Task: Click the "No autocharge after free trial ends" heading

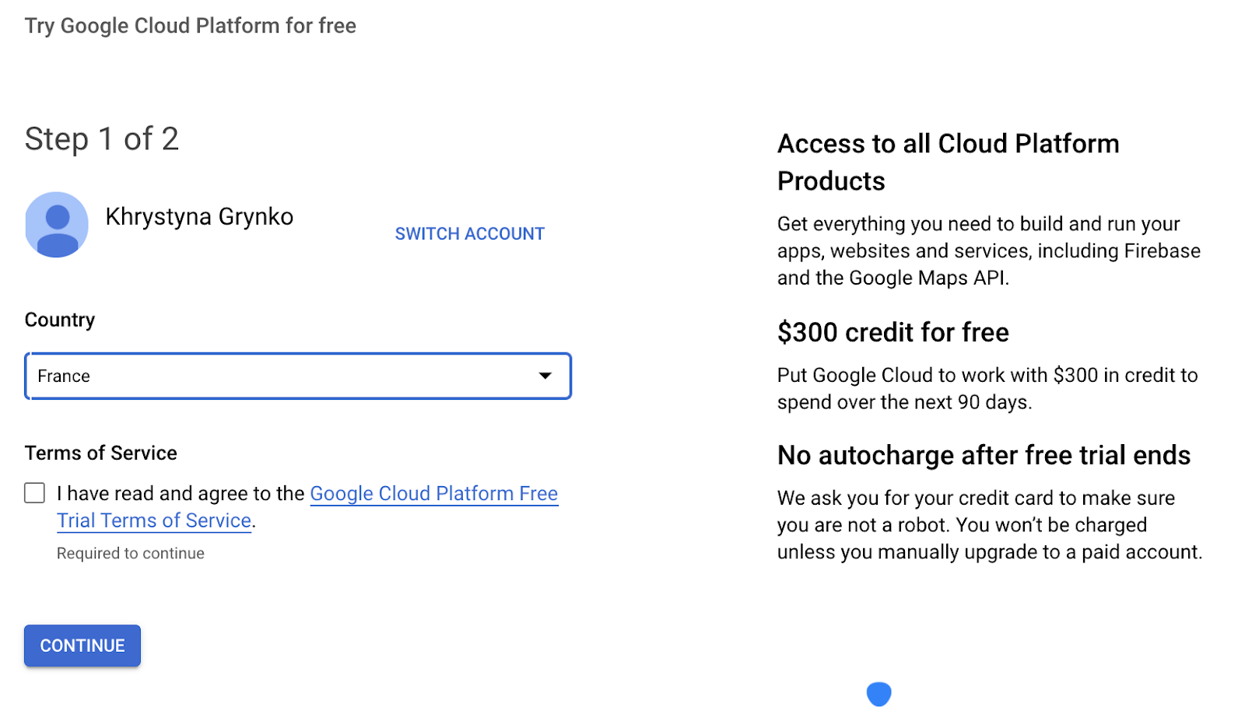Action: coord(984,456)
